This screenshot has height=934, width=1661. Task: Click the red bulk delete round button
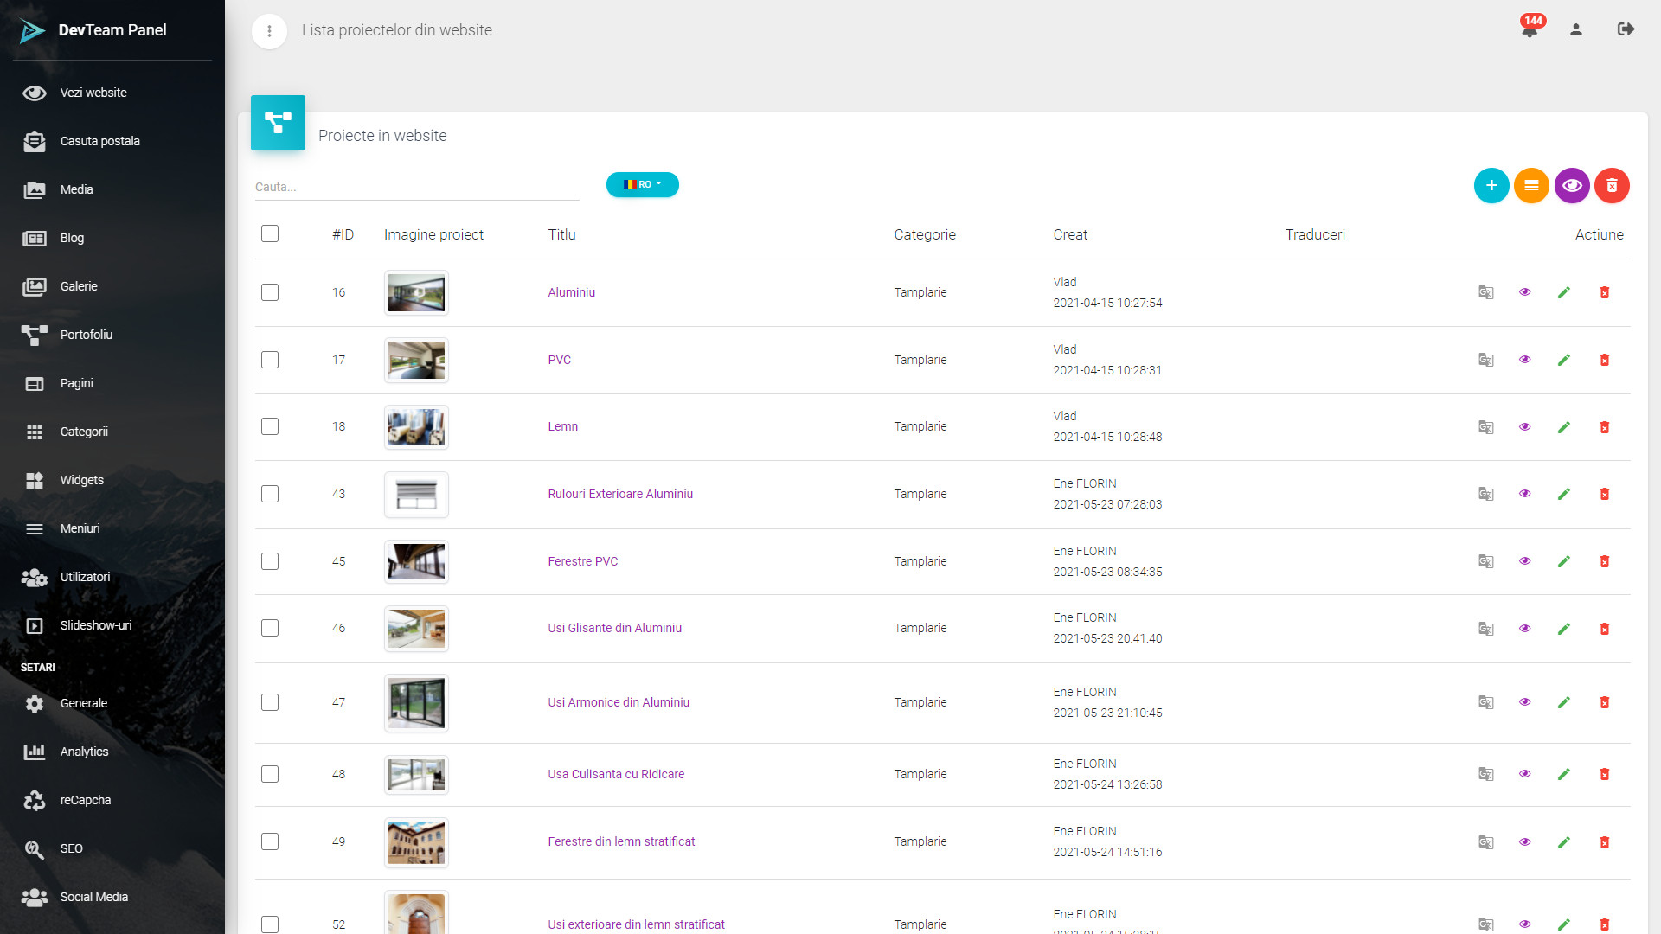click(1612, 185)
